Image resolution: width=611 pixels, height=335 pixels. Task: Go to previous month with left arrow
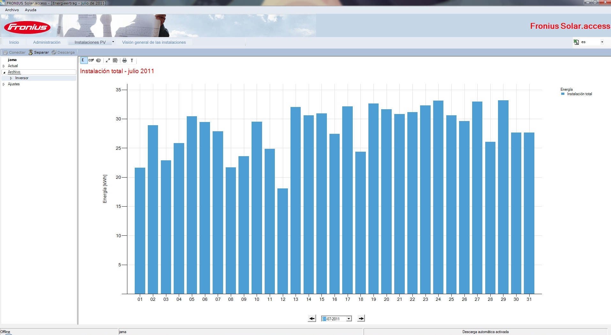point(312,318)
